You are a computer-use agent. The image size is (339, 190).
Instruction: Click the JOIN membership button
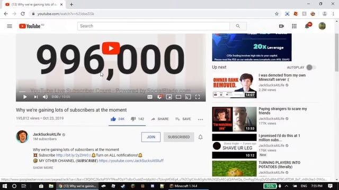pos(151,137)
